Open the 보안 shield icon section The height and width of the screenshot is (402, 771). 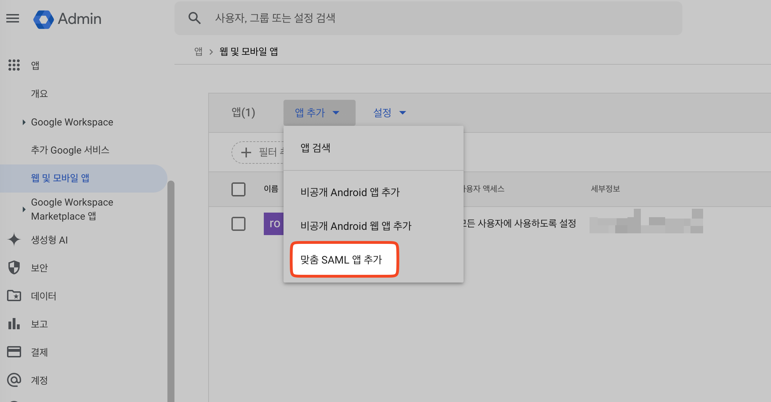[14, 268]
